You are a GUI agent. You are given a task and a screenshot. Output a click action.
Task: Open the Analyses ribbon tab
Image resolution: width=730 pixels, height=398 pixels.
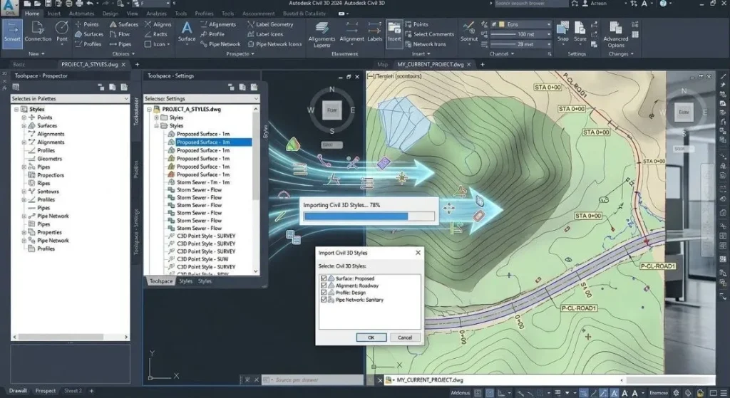[x=156, y=14]
